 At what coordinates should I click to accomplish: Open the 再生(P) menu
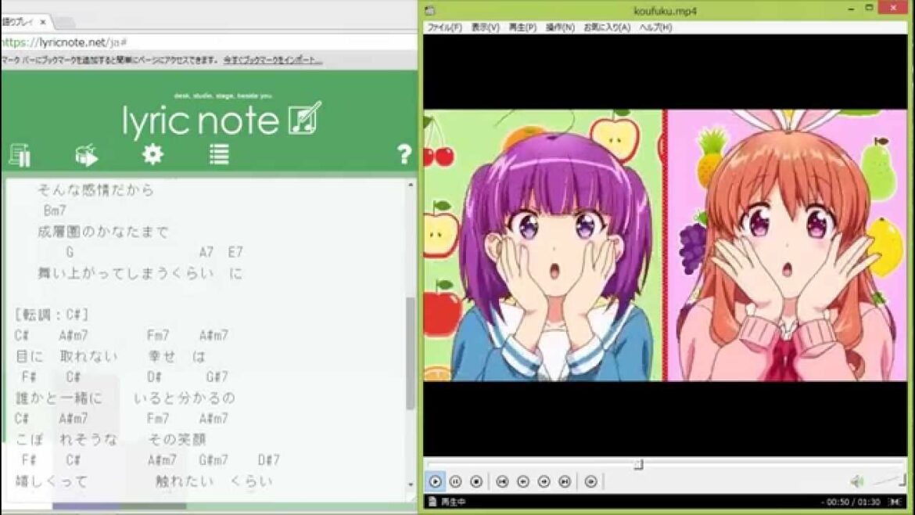tap(522, 27)
